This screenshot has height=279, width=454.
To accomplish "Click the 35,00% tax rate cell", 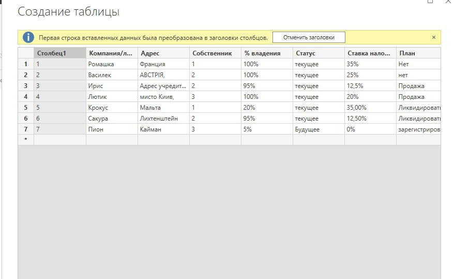I will click(x=370, y=108).
